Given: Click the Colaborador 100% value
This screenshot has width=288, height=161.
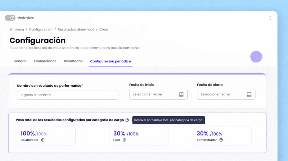Looking at the screenshot, I should (x=28, y=133).
